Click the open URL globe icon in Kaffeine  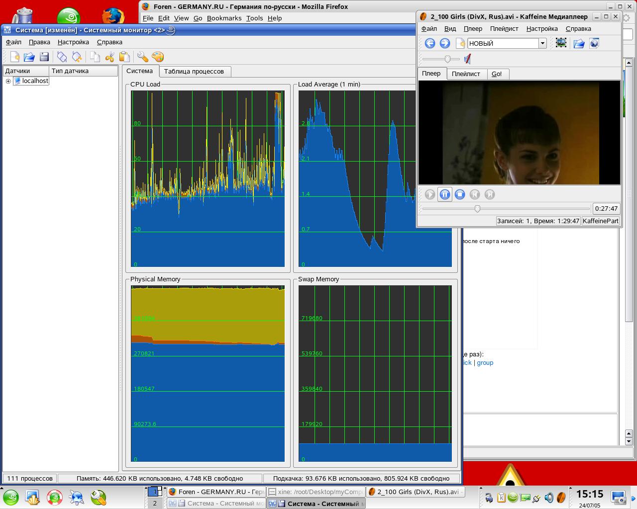594,43
